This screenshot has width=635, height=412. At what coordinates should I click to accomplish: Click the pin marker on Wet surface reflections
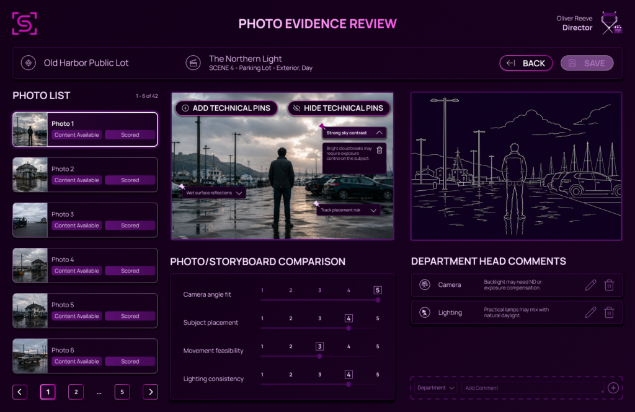pyautogui.click(x=182, y=186)
